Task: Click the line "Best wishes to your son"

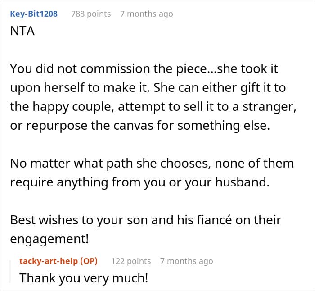Action: click(x=146, y=220)
